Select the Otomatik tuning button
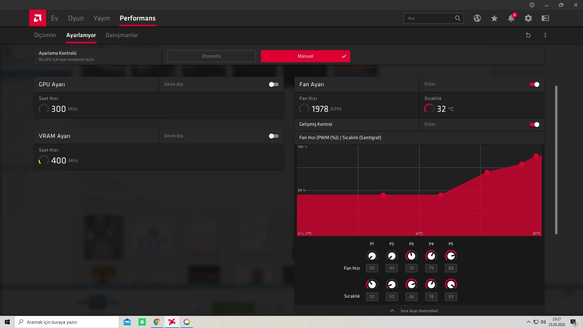Viewport: 583px width, 328px height. 211,56
